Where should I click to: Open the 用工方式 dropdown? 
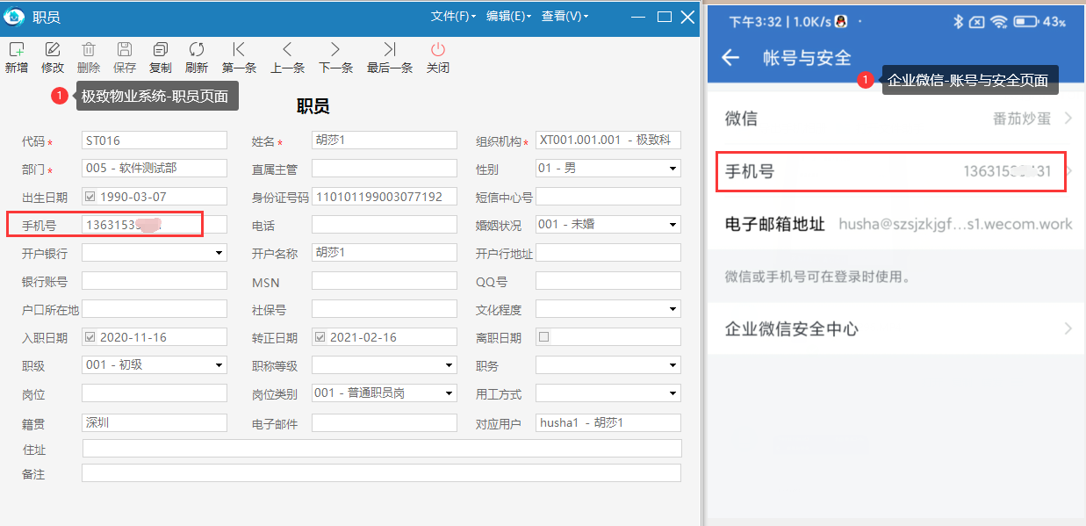[673, 393]
